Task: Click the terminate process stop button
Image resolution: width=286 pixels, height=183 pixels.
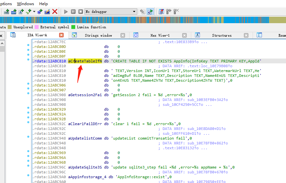Action: point(81,12)
